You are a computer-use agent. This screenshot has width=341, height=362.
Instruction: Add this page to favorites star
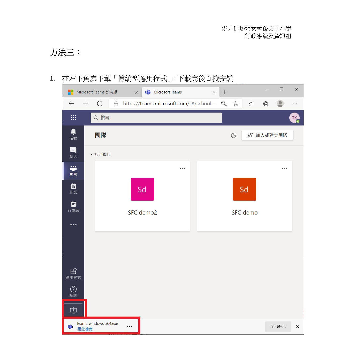coord(236,104)
